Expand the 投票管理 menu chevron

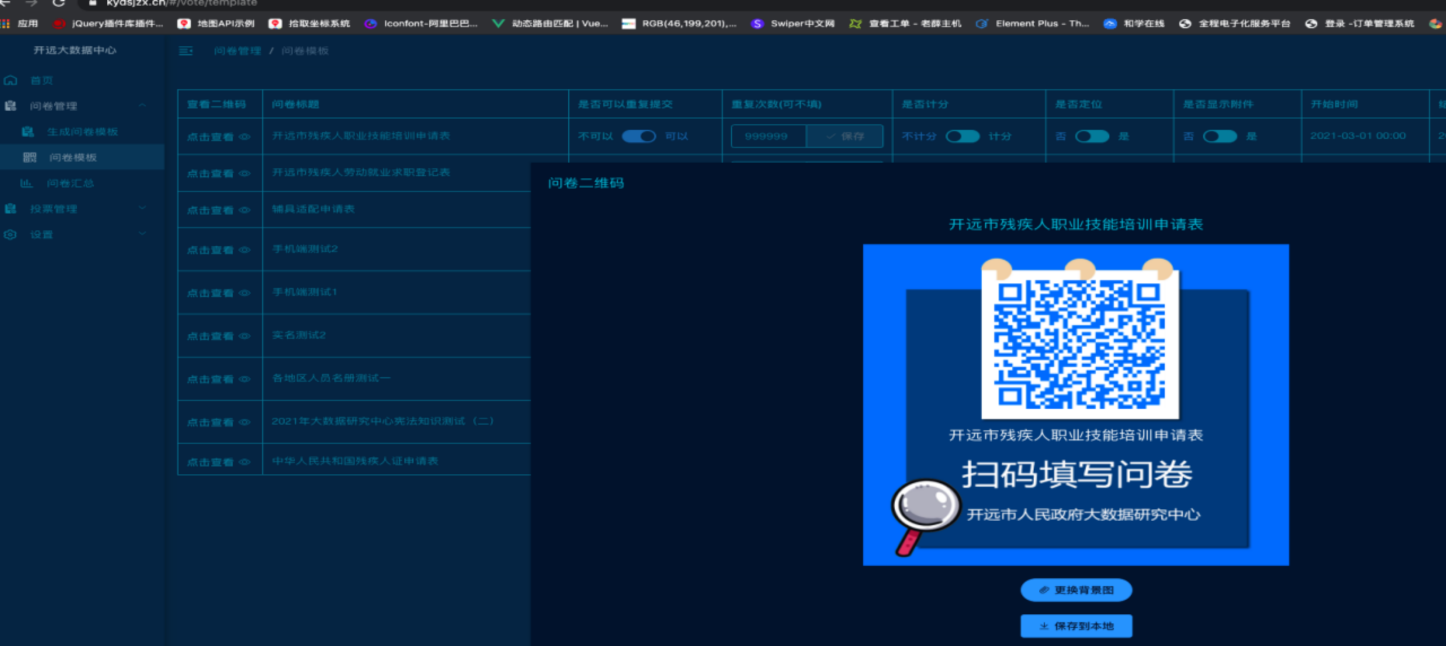142,208
